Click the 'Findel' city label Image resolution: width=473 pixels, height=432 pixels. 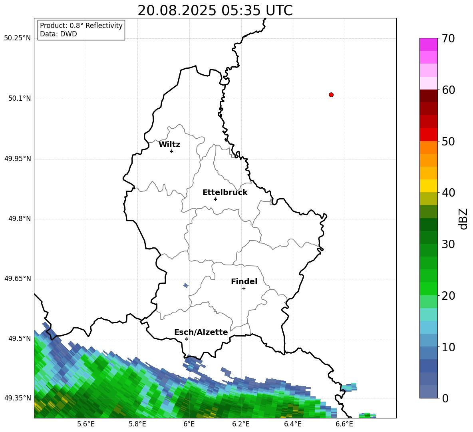[x=244, y=281]
